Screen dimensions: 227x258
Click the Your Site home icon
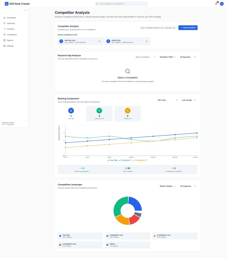pyautogui.click(x=71, y=111)
